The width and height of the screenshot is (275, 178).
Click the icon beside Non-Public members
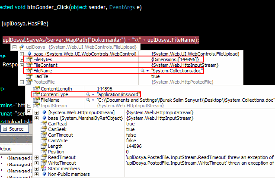coord(43,174)
